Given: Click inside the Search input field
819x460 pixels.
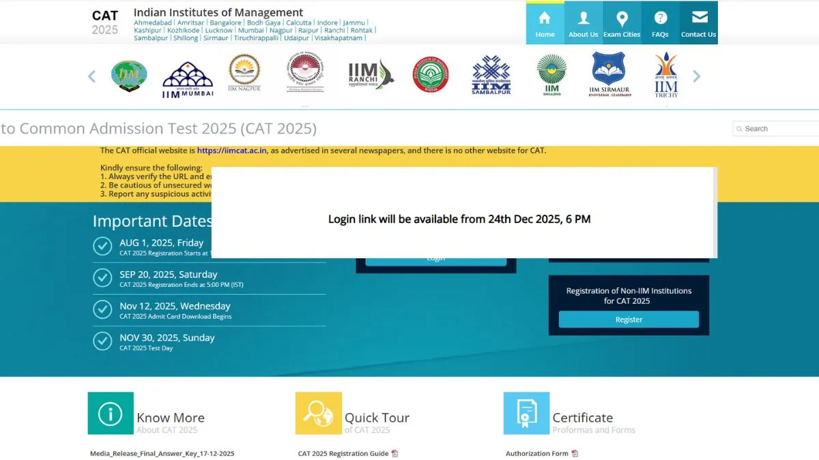Looking at the screenshot, I should click(x=778, y=129).
